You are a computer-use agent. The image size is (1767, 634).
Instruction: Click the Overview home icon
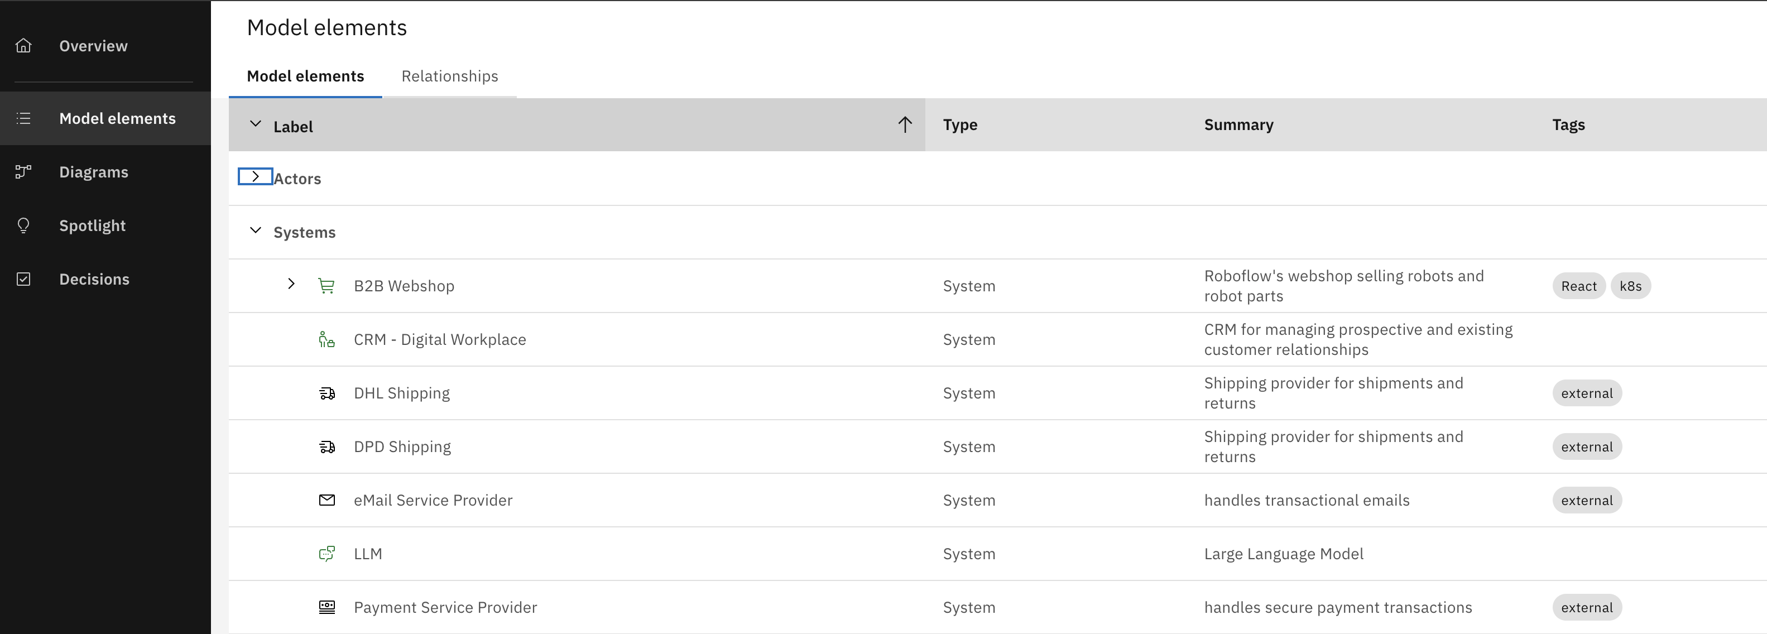pyautogui.click(x=23, y=46)
